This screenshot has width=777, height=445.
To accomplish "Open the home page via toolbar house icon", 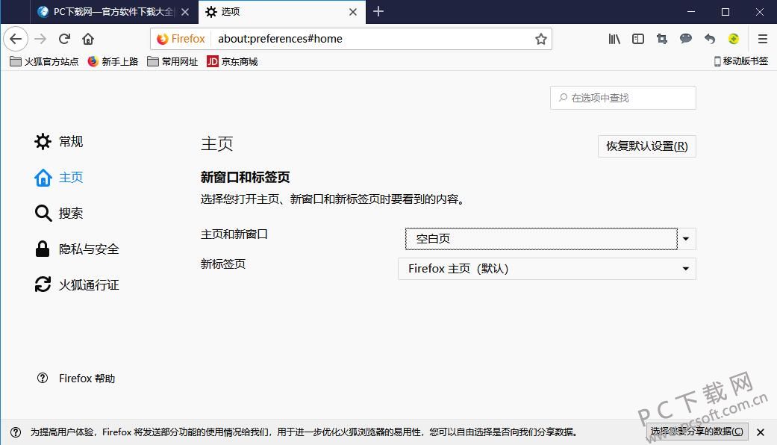I will pos(88,39).
